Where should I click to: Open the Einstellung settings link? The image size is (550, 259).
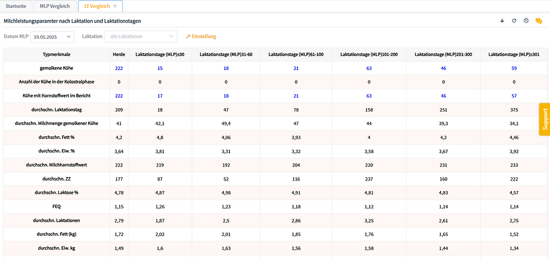(201, 36)
